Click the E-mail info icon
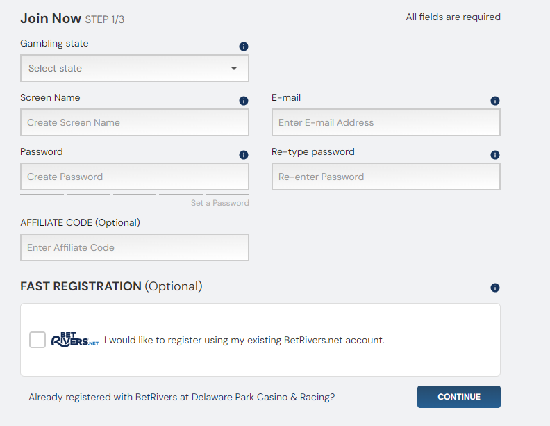The image size is (550, 426). pyautogui.click(x=495, y=101)
